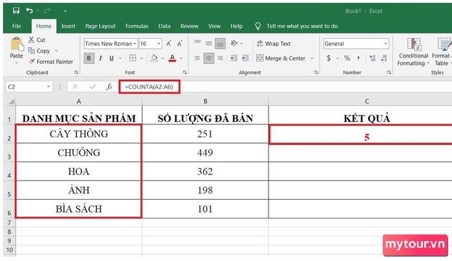The height and width of the screenshot is (261, 452).
Task: Expand the Fill Color palette arrow
Action: pyautogui.click(x=163, y=59)
